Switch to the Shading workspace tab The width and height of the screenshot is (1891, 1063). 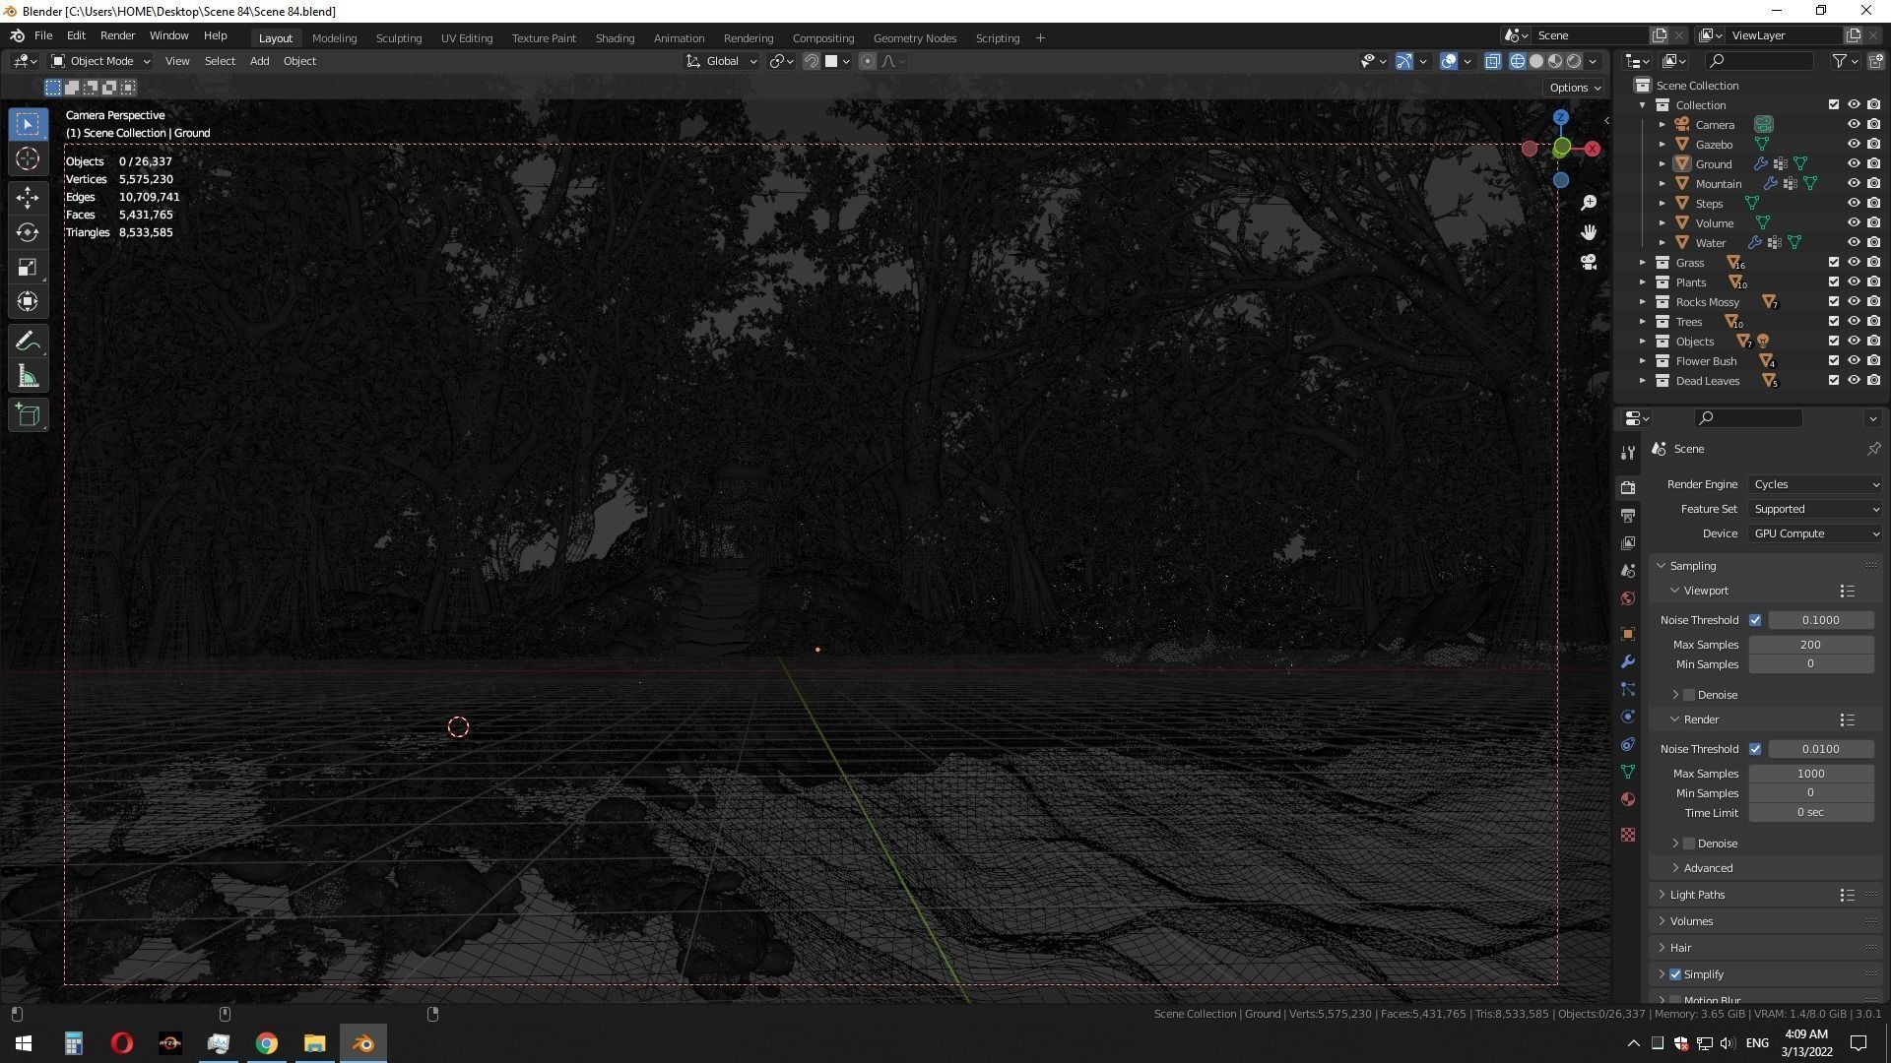[x=615, y=37]
